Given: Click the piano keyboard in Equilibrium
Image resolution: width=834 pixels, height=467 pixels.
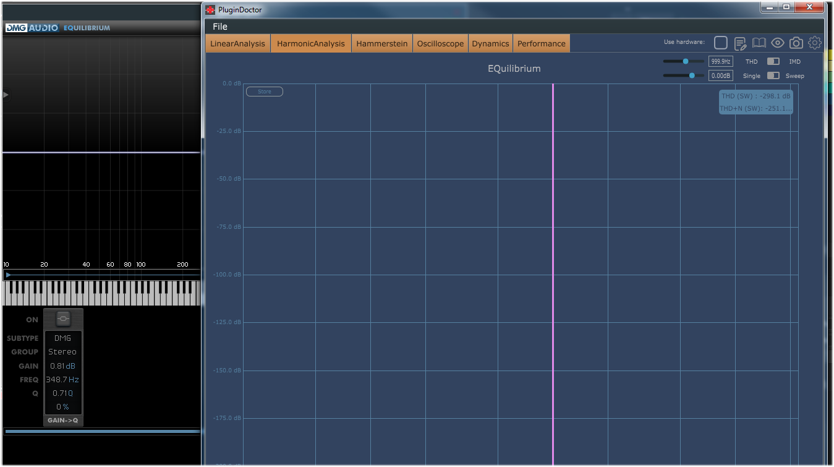Looking at the screenshot, I should tap(102, 293).
